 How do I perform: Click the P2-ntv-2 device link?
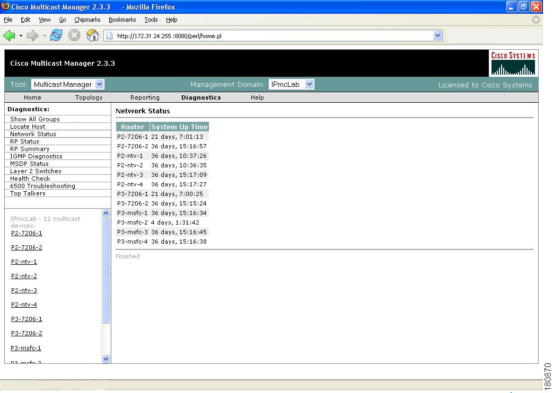[24, 276]
